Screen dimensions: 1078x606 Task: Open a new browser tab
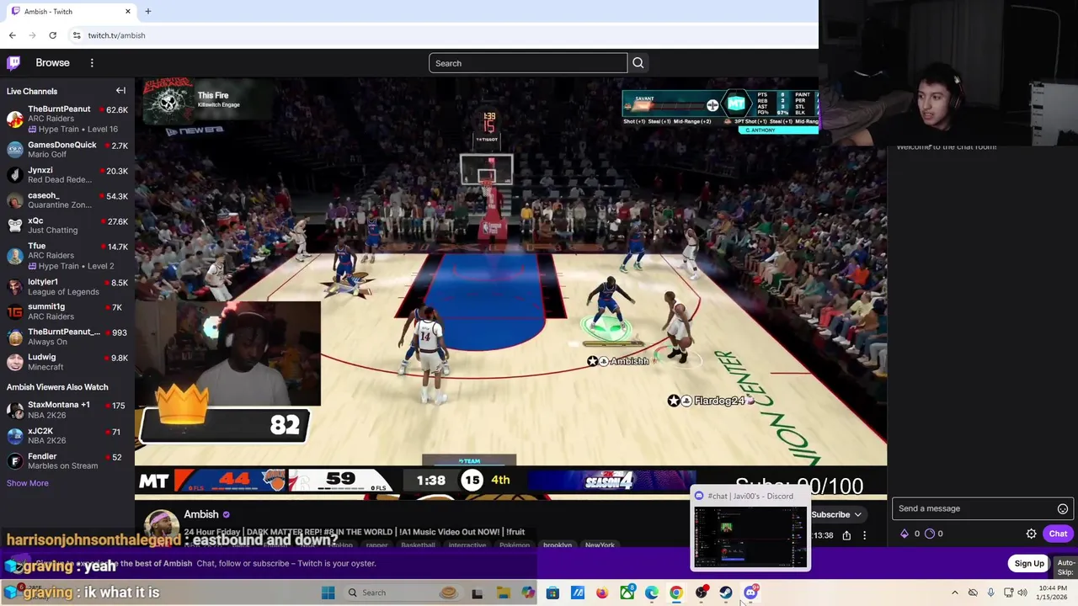click(x=148, y=12)
